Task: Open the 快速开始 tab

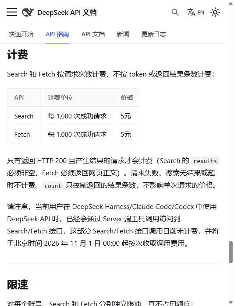Action: click(x=21, y=34)
